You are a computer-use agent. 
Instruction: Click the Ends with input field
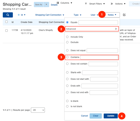click(100, 86)
